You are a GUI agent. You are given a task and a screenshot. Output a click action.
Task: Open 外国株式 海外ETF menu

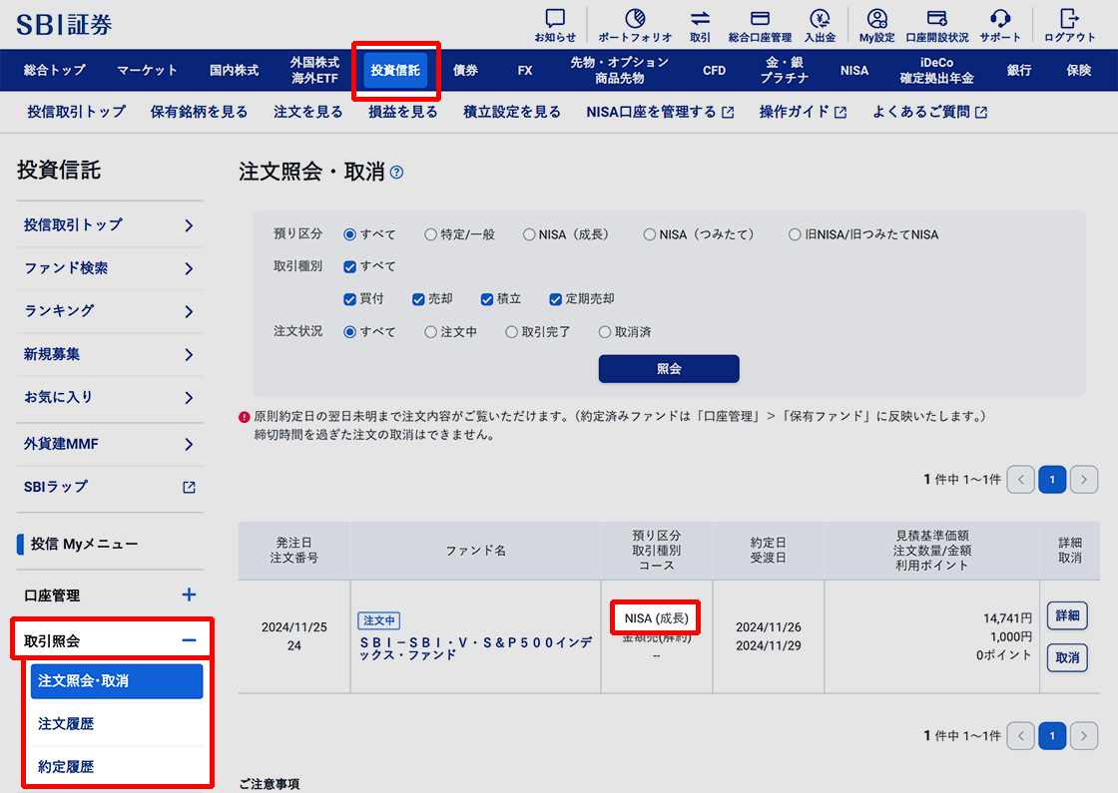coord(314,71)
